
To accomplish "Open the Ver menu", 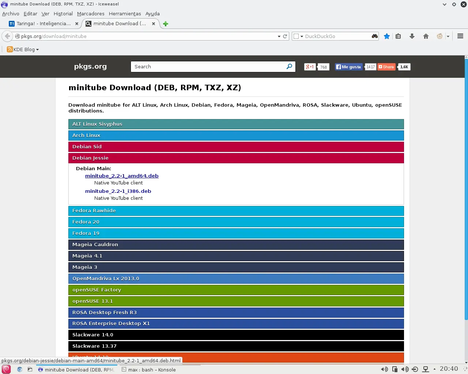I will tap(45, 14).
